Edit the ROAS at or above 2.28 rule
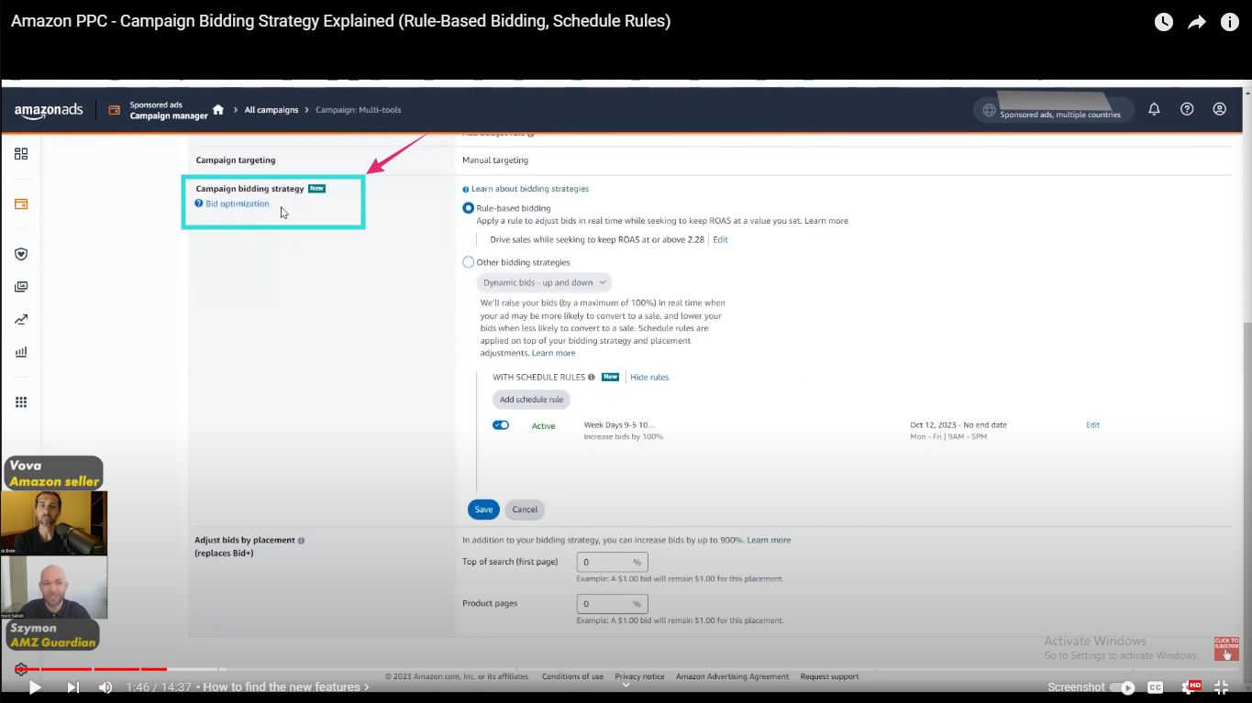This screenshot has width=1252, height=703. tap(720, 239)
